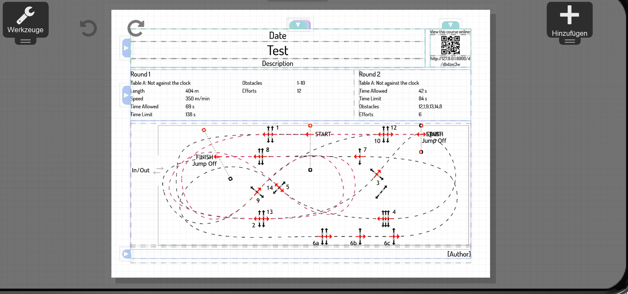Select the jump numbered 2 and 13
This screenshot has height=294, width=628.
click(261, 219)
